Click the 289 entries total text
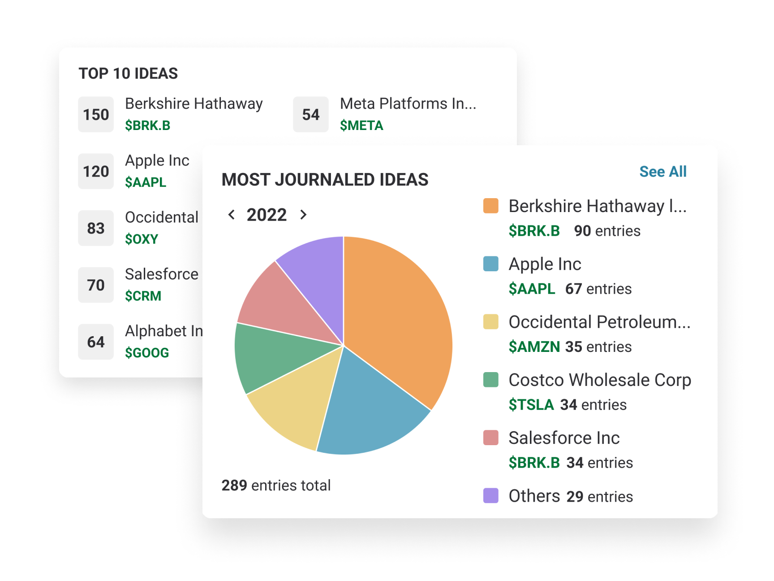This screenshot has width=774, height=581. [276, 485]
